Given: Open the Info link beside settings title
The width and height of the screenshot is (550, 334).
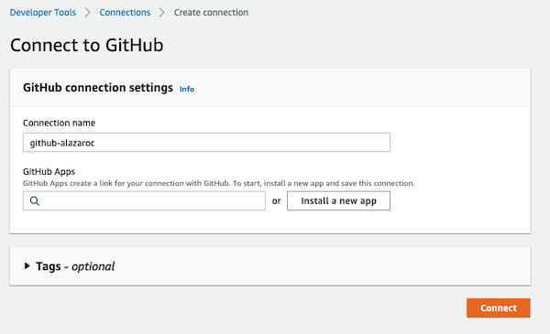Looking at the screenshot, I should (187, 90).
